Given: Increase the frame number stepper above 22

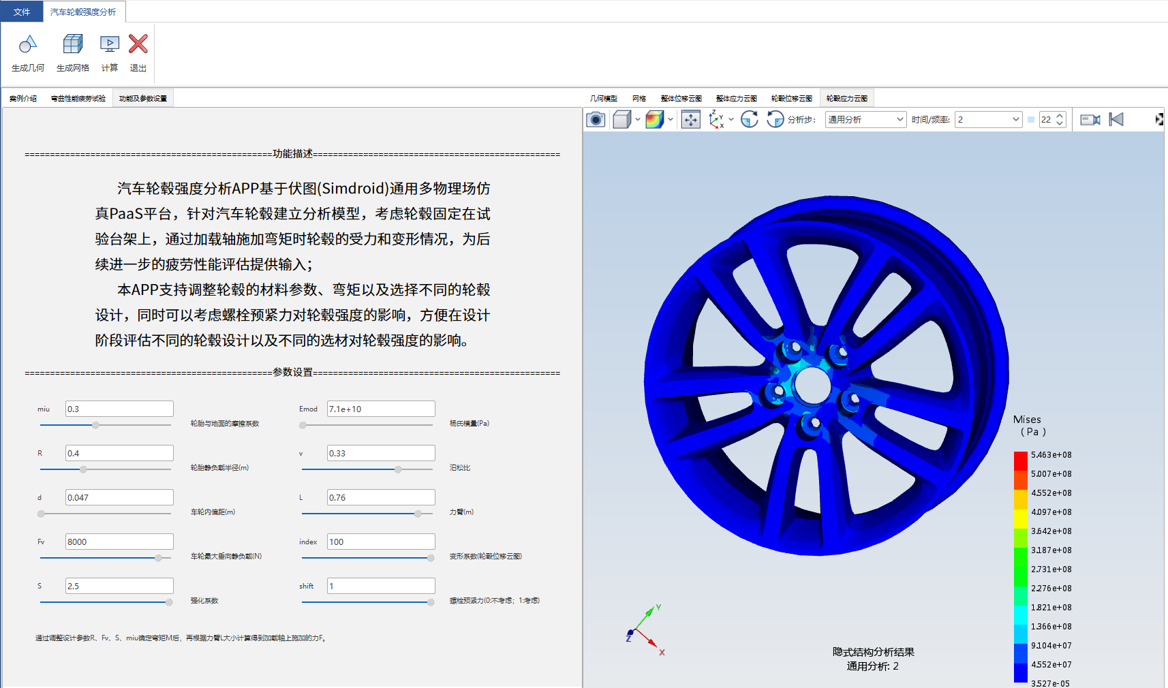Looking at the screenshot, I should click(1060, 116).
